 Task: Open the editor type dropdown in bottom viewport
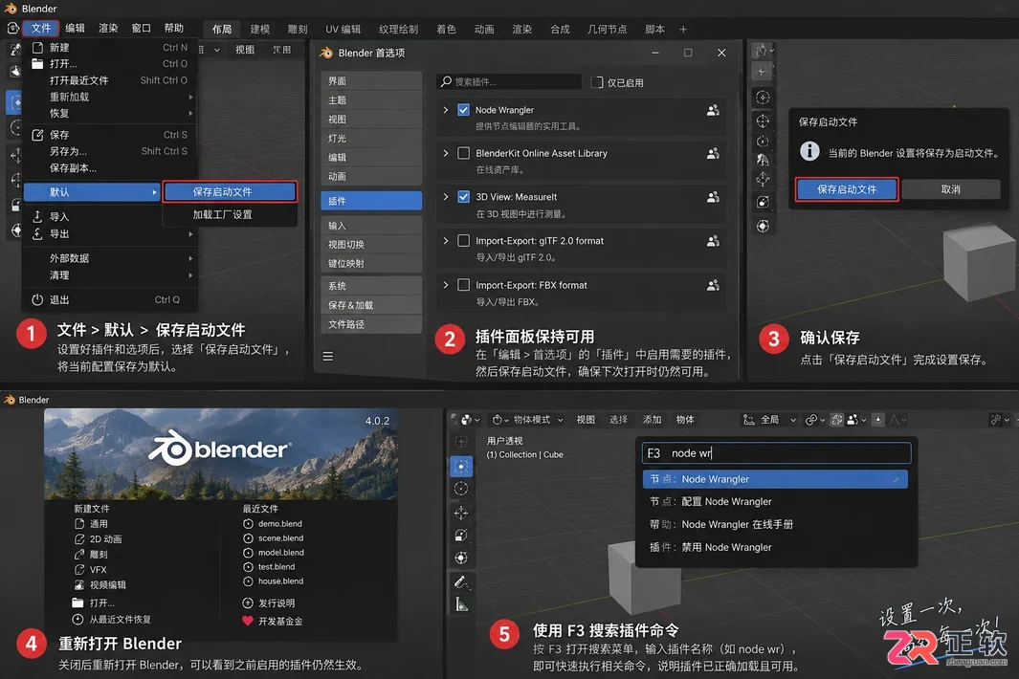(470, 420)
